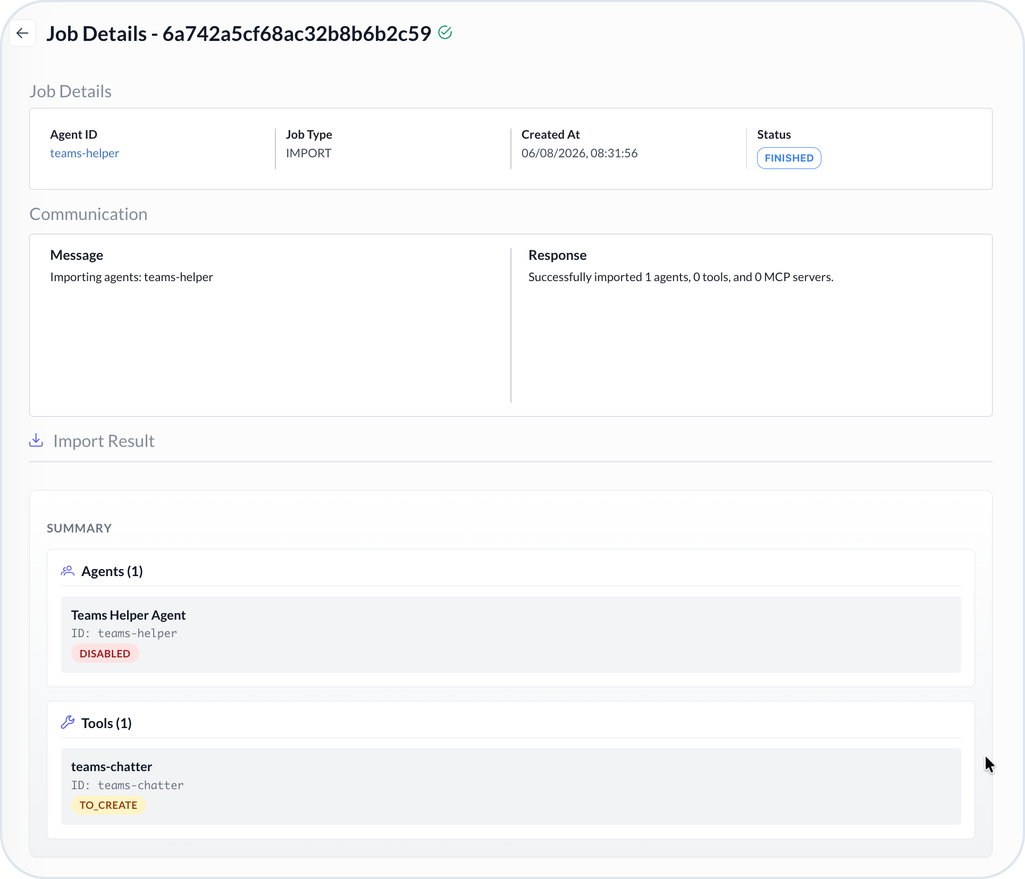Click the Job Details page title with job ID

pyautogui.click(x=239, y=33)
